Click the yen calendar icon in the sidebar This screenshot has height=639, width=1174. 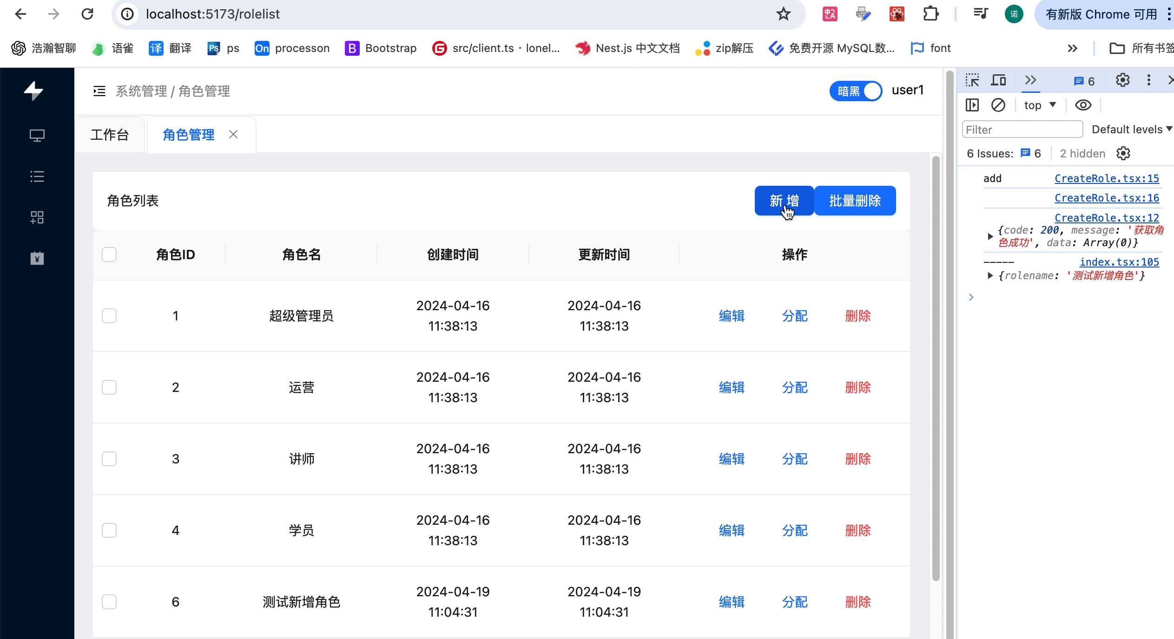tap(37, 258)
